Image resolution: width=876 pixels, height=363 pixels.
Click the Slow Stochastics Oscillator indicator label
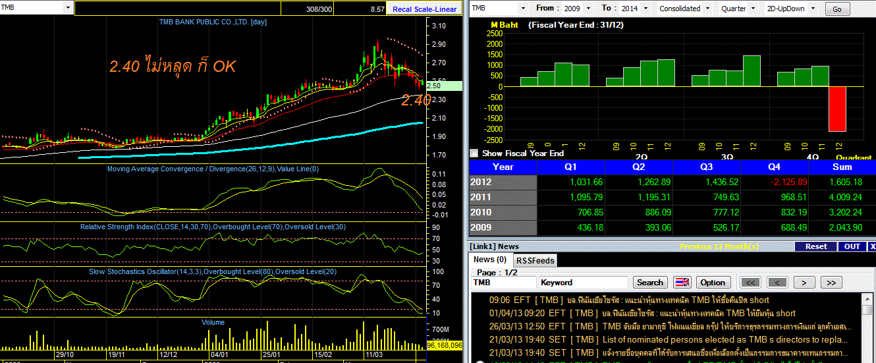click(213, 271)
